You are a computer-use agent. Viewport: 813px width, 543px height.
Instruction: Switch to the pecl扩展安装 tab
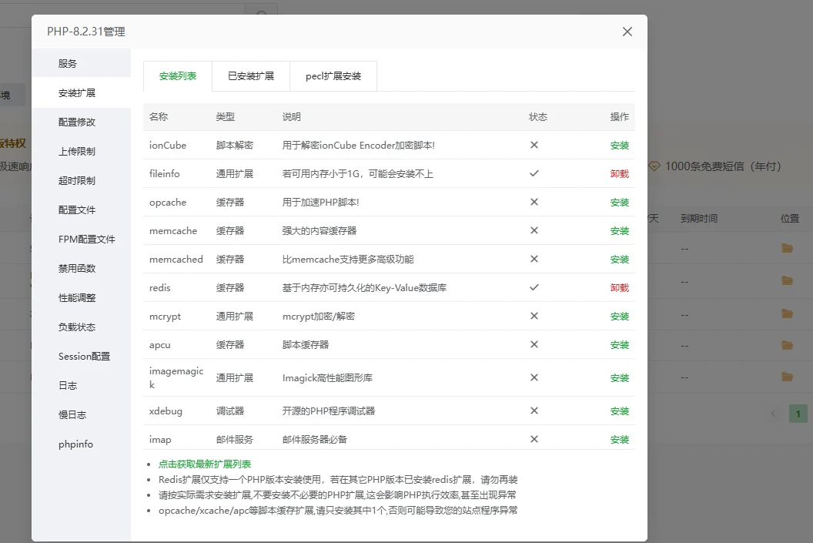(333, 76)
